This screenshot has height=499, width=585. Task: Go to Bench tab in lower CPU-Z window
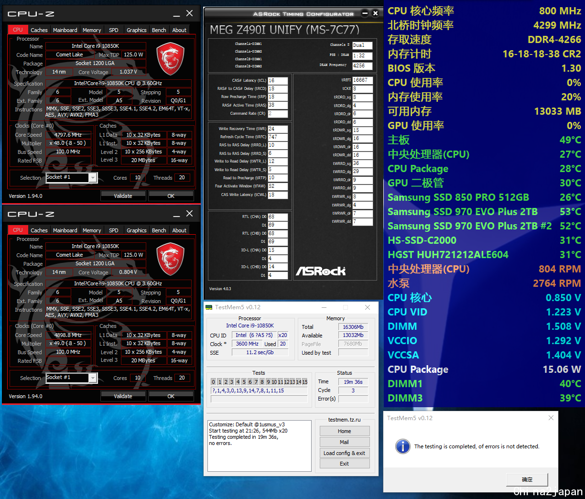[x=159, y=230]
